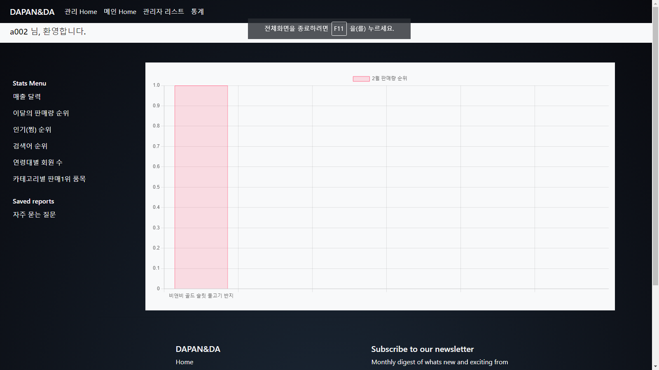This screenshot has height=370, width=659.
Task: Click the 비앤비 골드 슬릿 물고기 반지 axis label
Action: pos(201,296)
